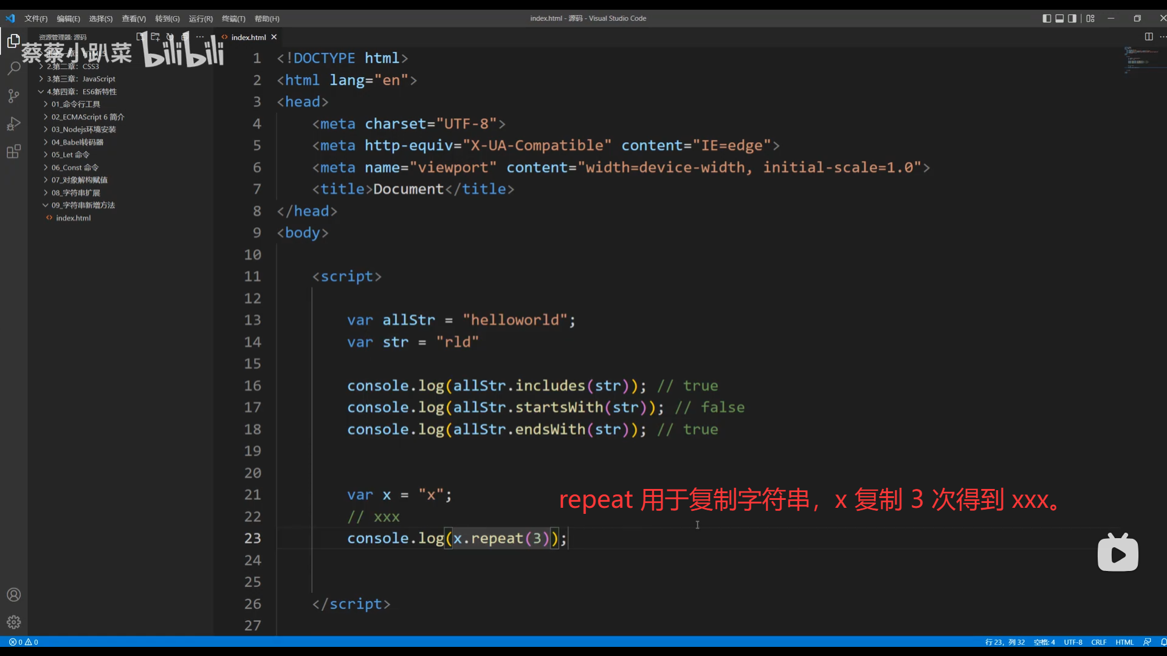This screenshot has width=1167, height=656.
Task: Open the Extensions view
Action: (x=13, y=152)
